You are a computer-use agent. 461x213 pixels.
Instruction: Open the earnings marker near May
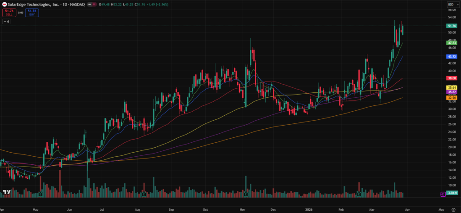(x=41, y=195)
